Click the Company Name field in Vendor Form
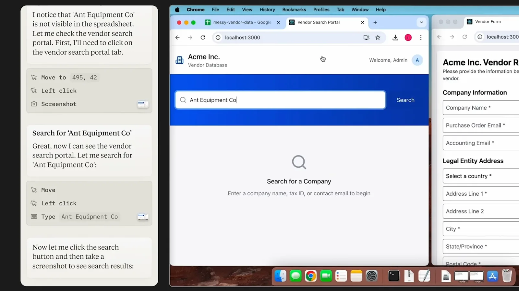Viewport: 519px width, 291px height. 481,108
